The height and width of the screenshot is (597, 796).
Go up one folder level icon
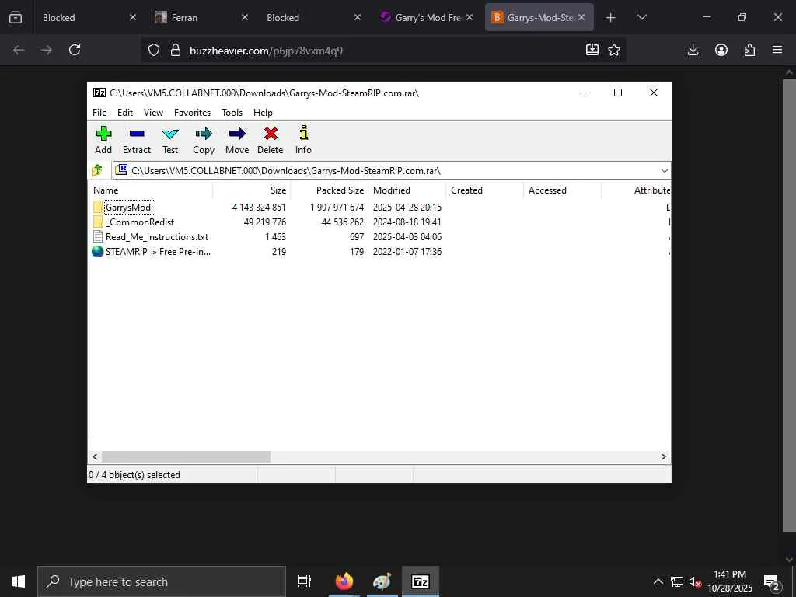(97, 170)
